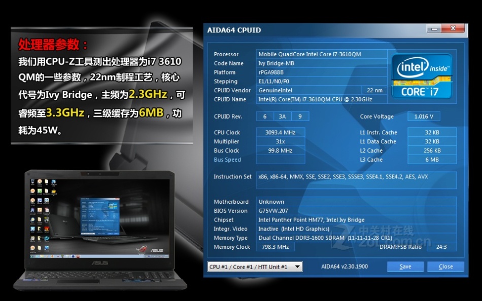Select CPUID Name Intel(R) Core(TM) i7-3610QM field
Image resolution: width=482 pixels, height=301 pixels.
point(322,99)
